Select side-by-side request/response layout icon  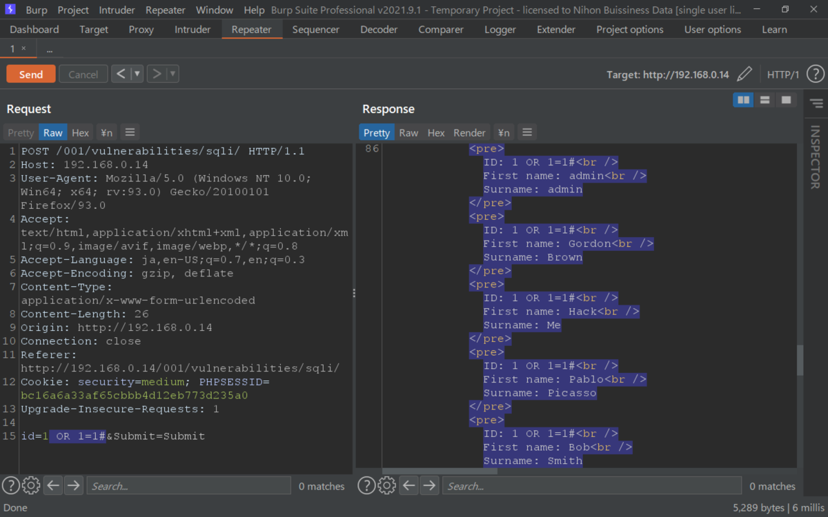pyautogui.click(x=743, y=100)
